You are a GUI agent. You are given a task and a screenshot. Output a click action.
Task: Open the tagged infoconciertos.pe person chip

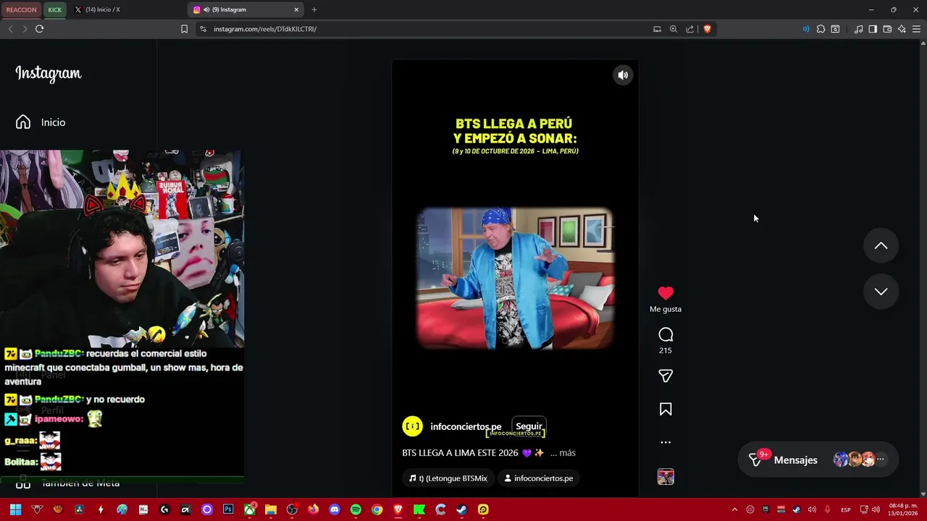[x=539, y=478]
